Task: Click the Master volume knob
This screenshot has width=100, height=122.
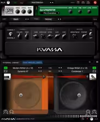Action: click(84, 36)
